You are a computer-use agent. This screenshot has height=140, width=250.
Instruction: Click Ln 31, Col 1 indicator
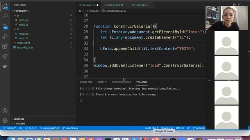151,128
